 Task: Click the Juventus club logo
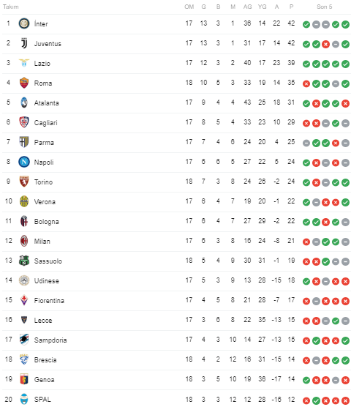pos(24,43)
